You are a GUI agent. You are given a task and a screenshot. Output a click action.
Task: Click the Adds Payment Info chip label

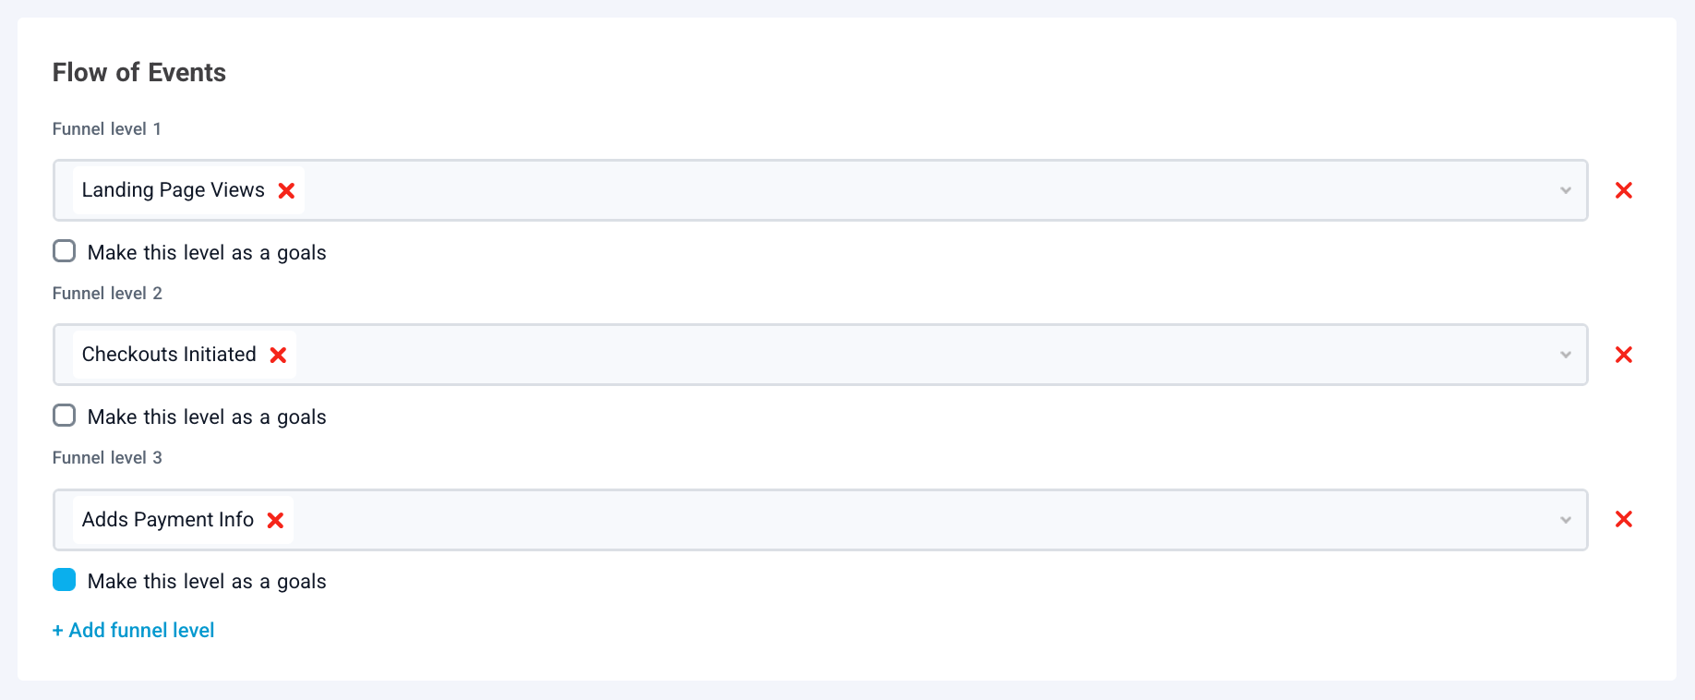point(167,520)
